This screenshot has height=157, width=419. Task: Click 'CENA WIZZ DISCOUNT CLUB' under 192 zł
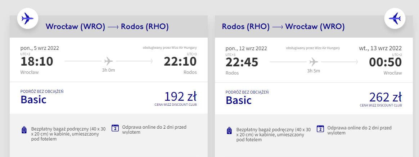[176, 105]
